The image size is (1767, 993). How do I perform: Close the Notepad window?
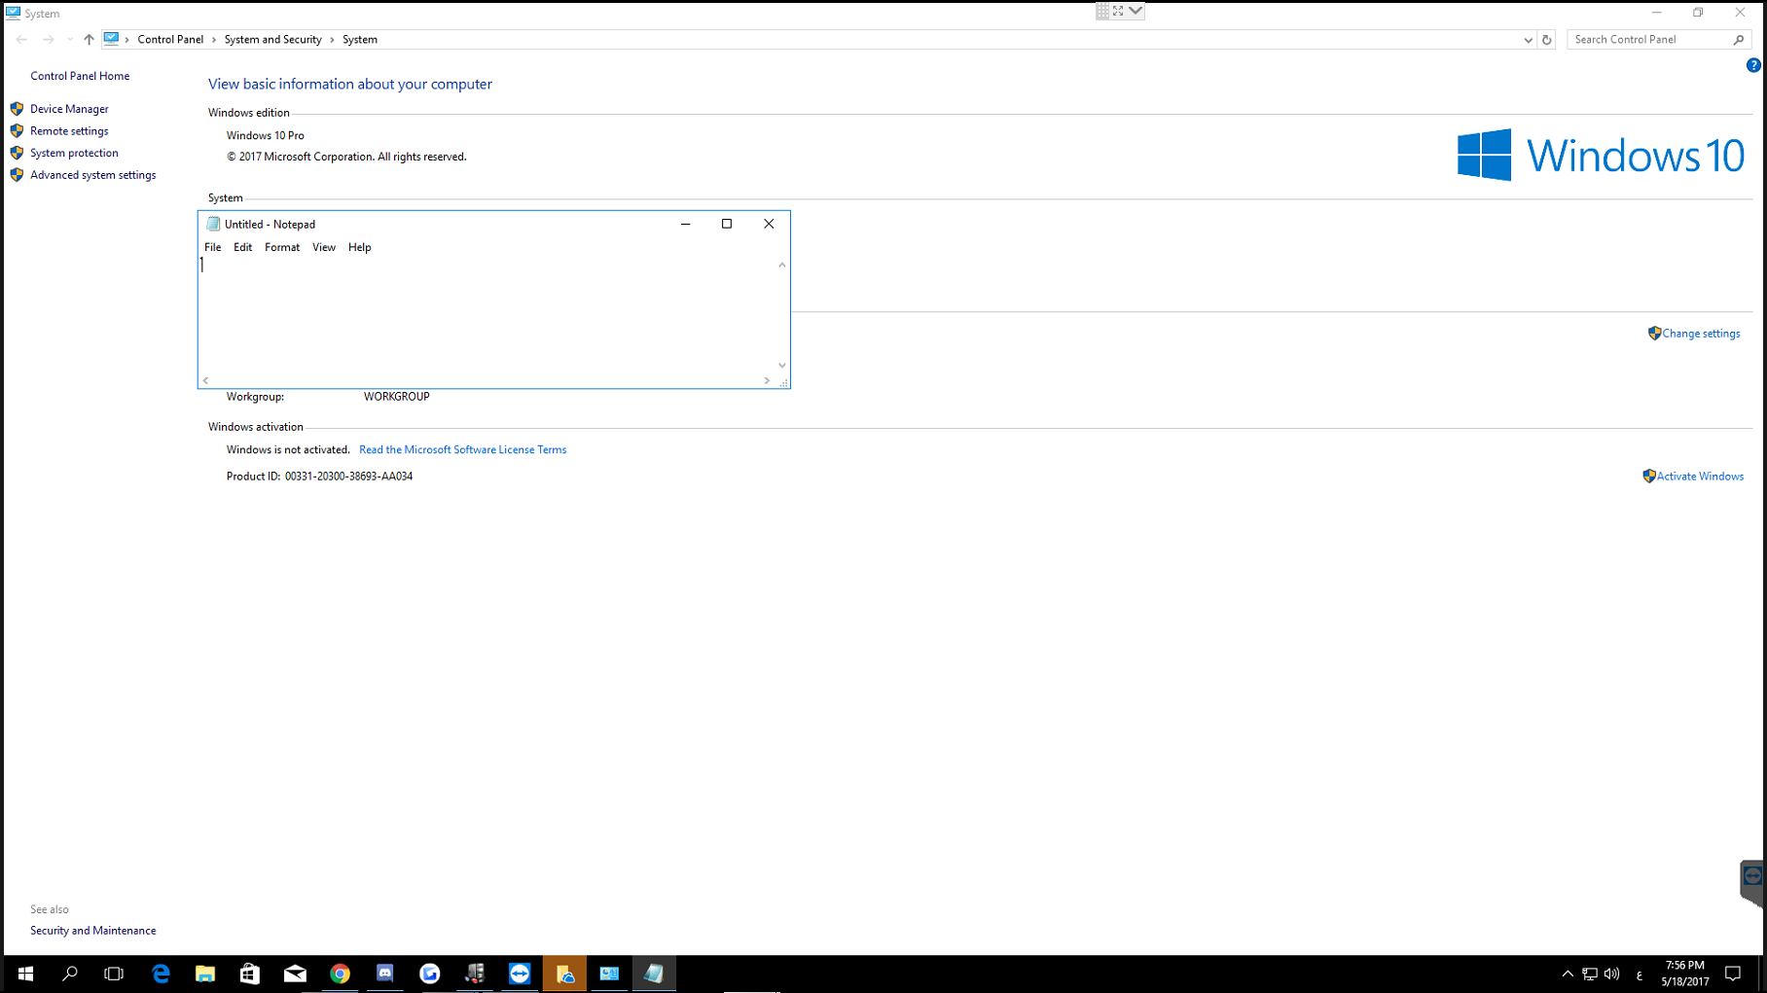[x=769, y=224]
